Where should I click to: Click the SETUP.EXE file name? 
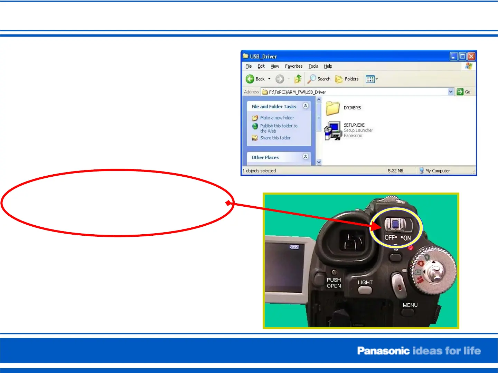[354, 125]
